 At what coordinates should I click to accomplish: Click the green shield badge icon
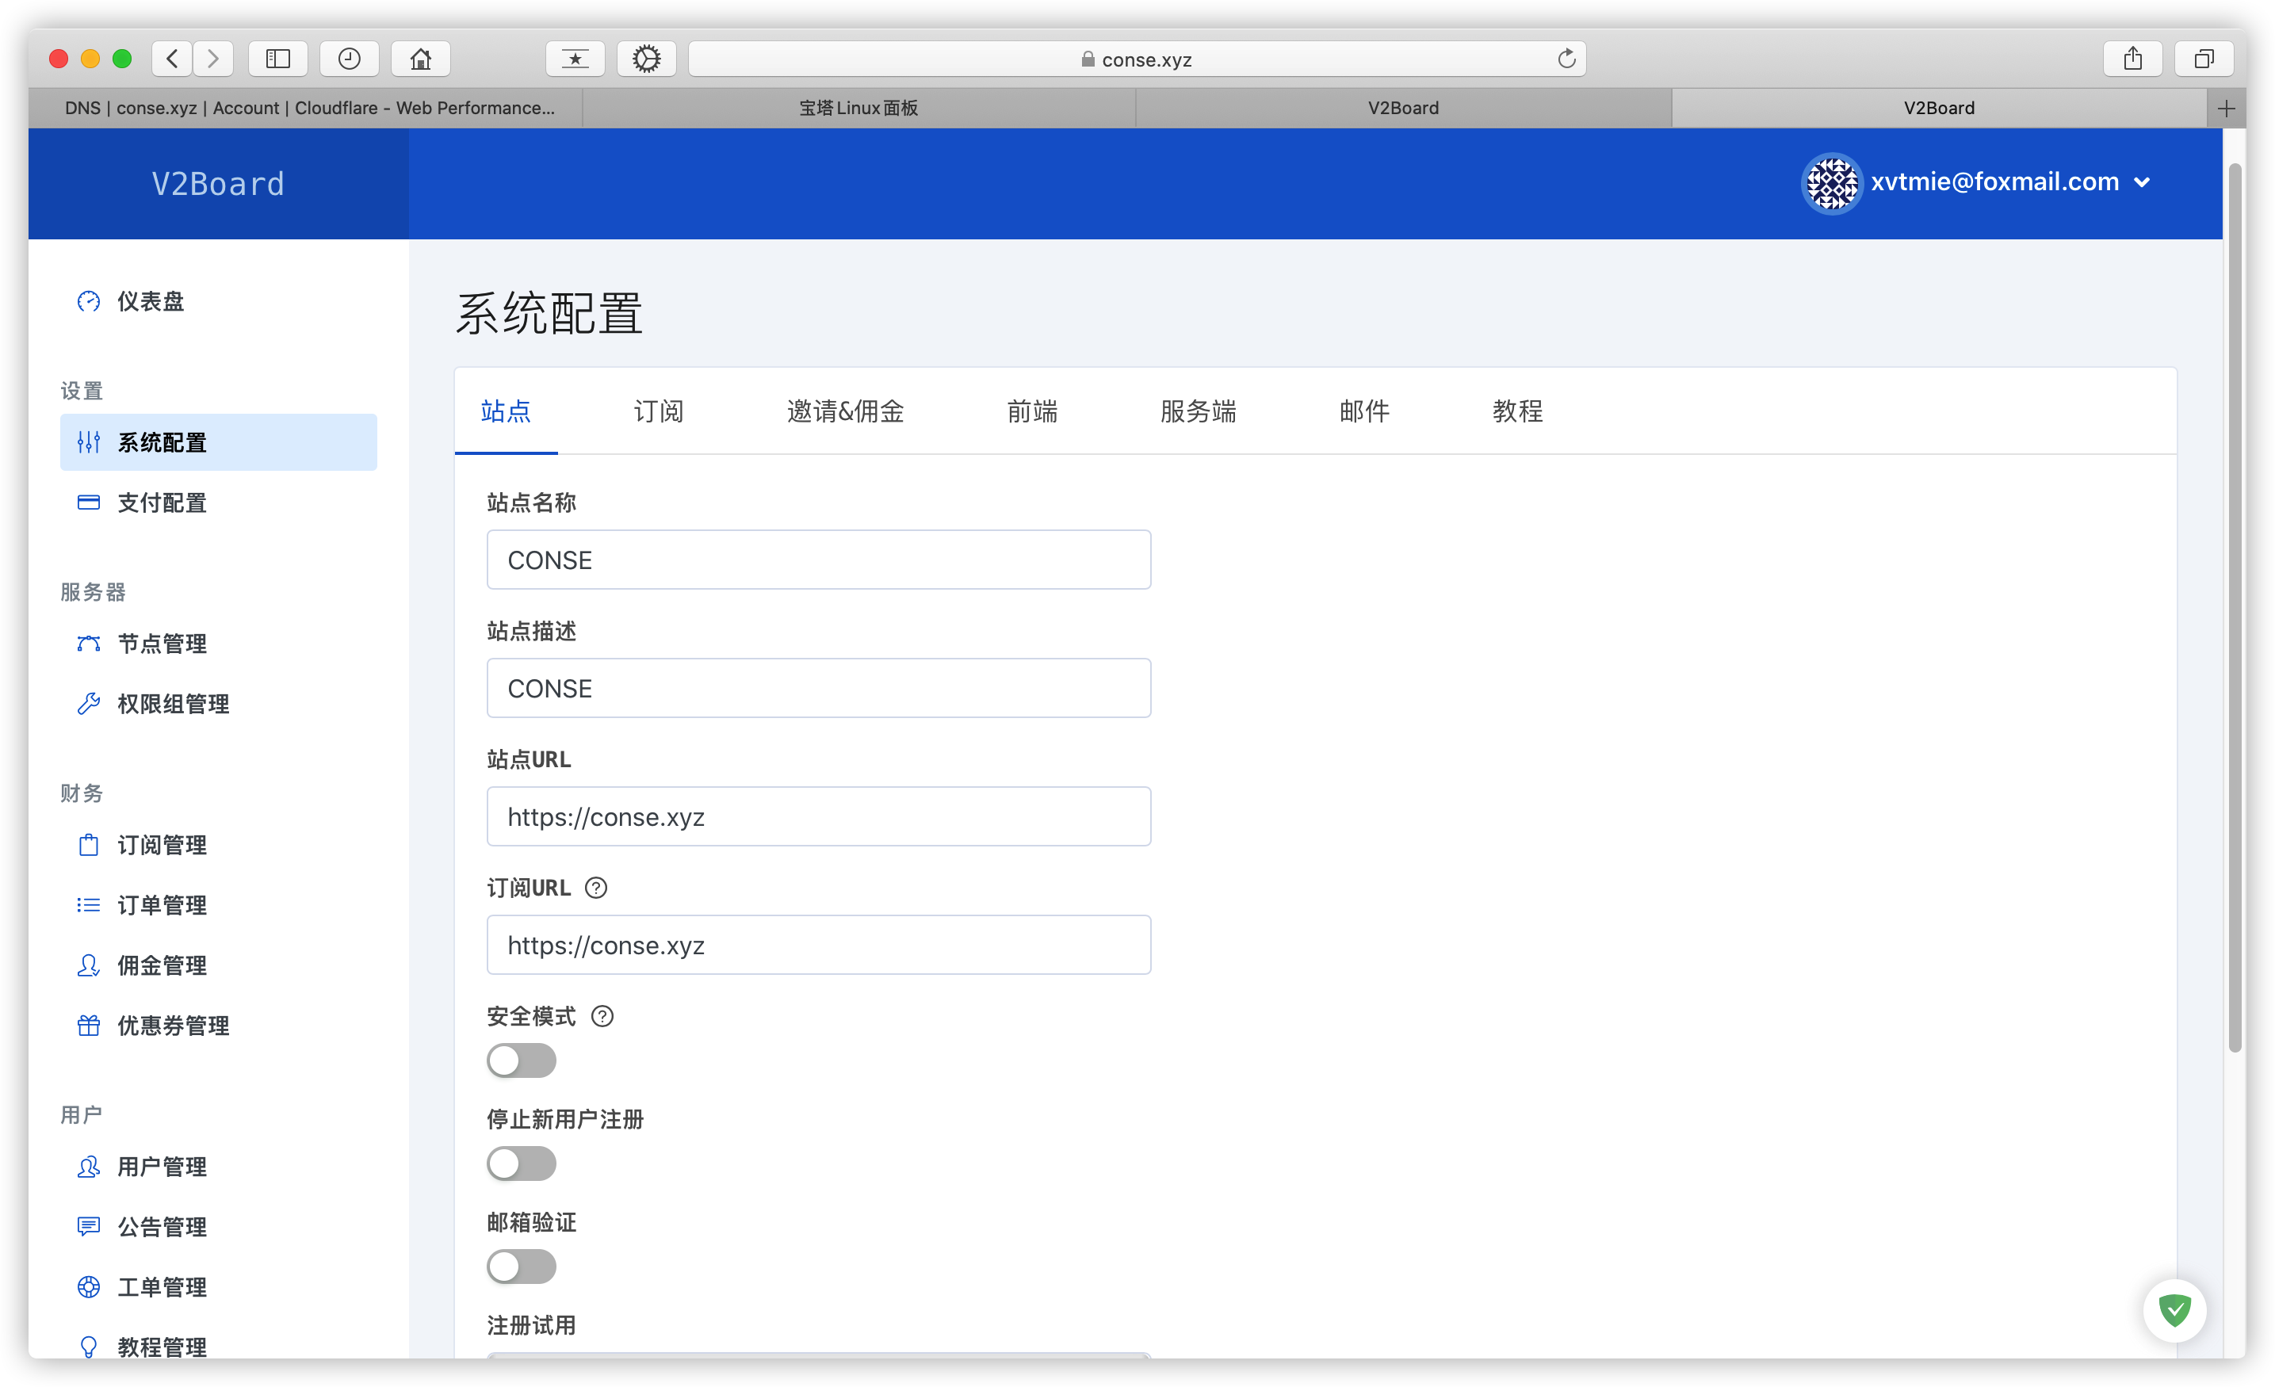[x=2174, y=1309]
